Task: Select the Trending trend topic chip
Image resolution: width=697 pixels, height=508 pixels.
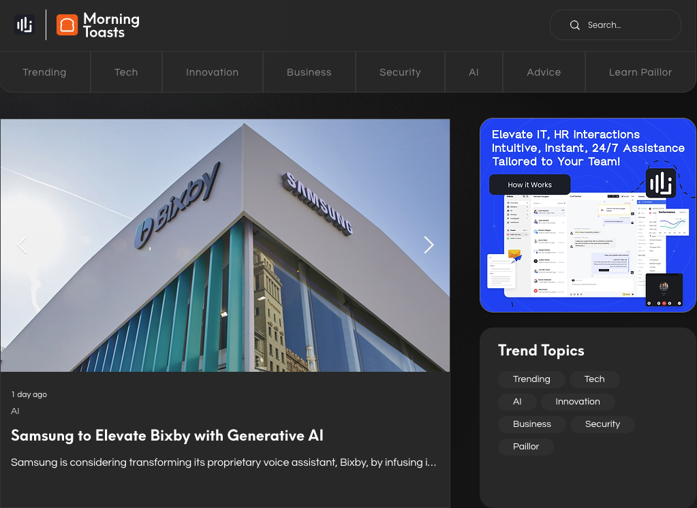Action: 531,379
